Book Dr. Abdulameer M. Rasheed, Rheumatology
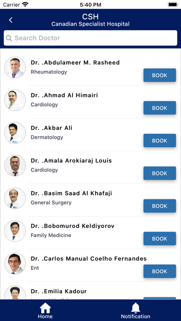The width and height of the screenshot is (181, 321). (x=160, y=75)
